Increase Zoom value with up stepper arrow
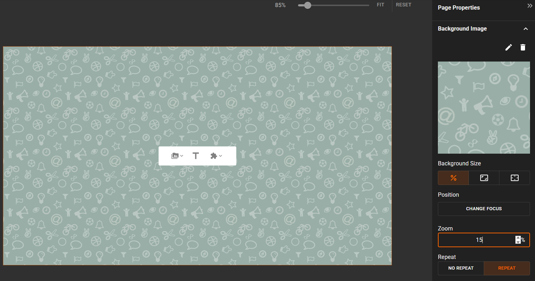The width and height of the screenshot is (535, 281). 518,238
